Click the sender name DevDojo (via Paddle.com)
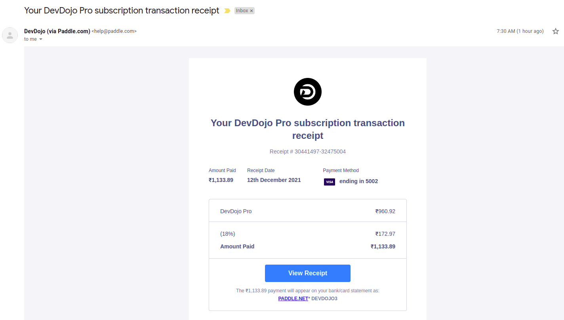Image resolution: width=564 pixels, height=320 pixels. (57, 31)
